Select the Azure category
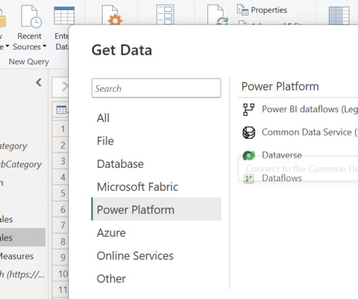 (x=156, y=233)
